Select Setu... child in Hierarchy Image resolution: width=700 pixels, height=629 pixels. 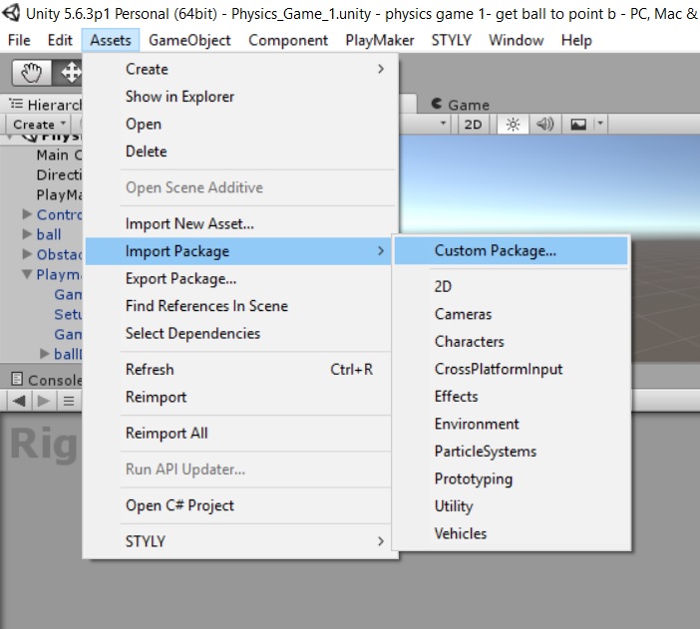click(x=68, y=314)
